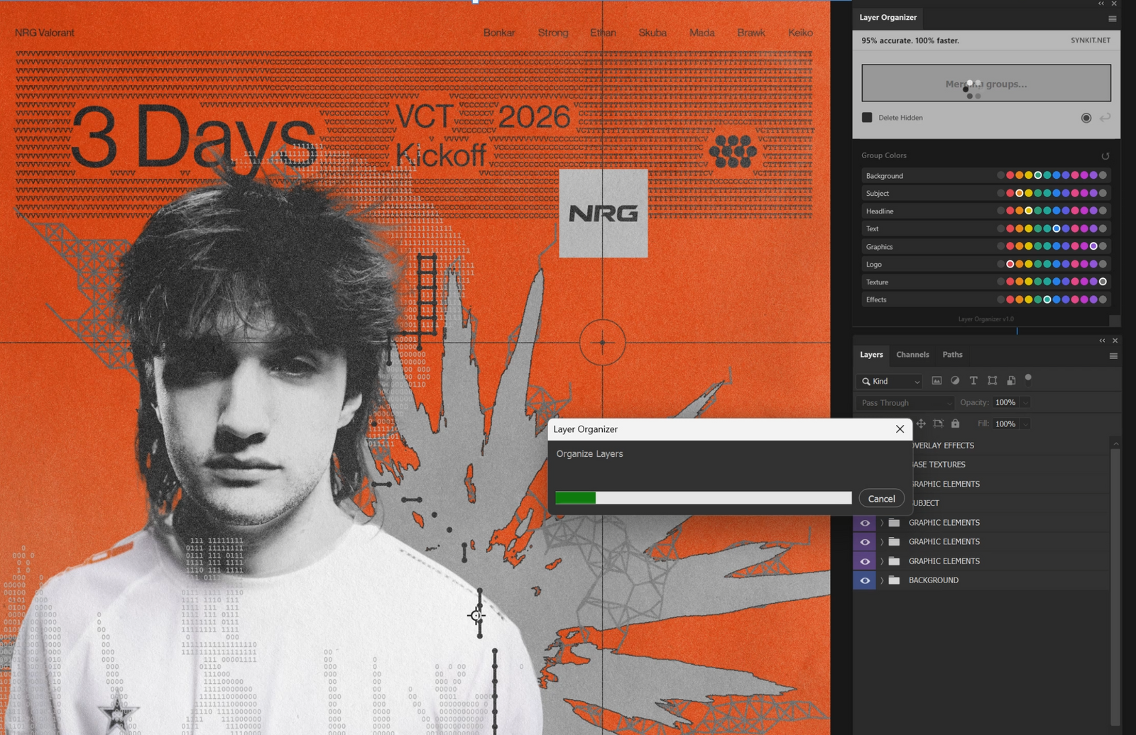Image resolution: width=1136 pixels, height=735 pixels.
Task: Set Headline group color to pink
Action: point(1075,211)
